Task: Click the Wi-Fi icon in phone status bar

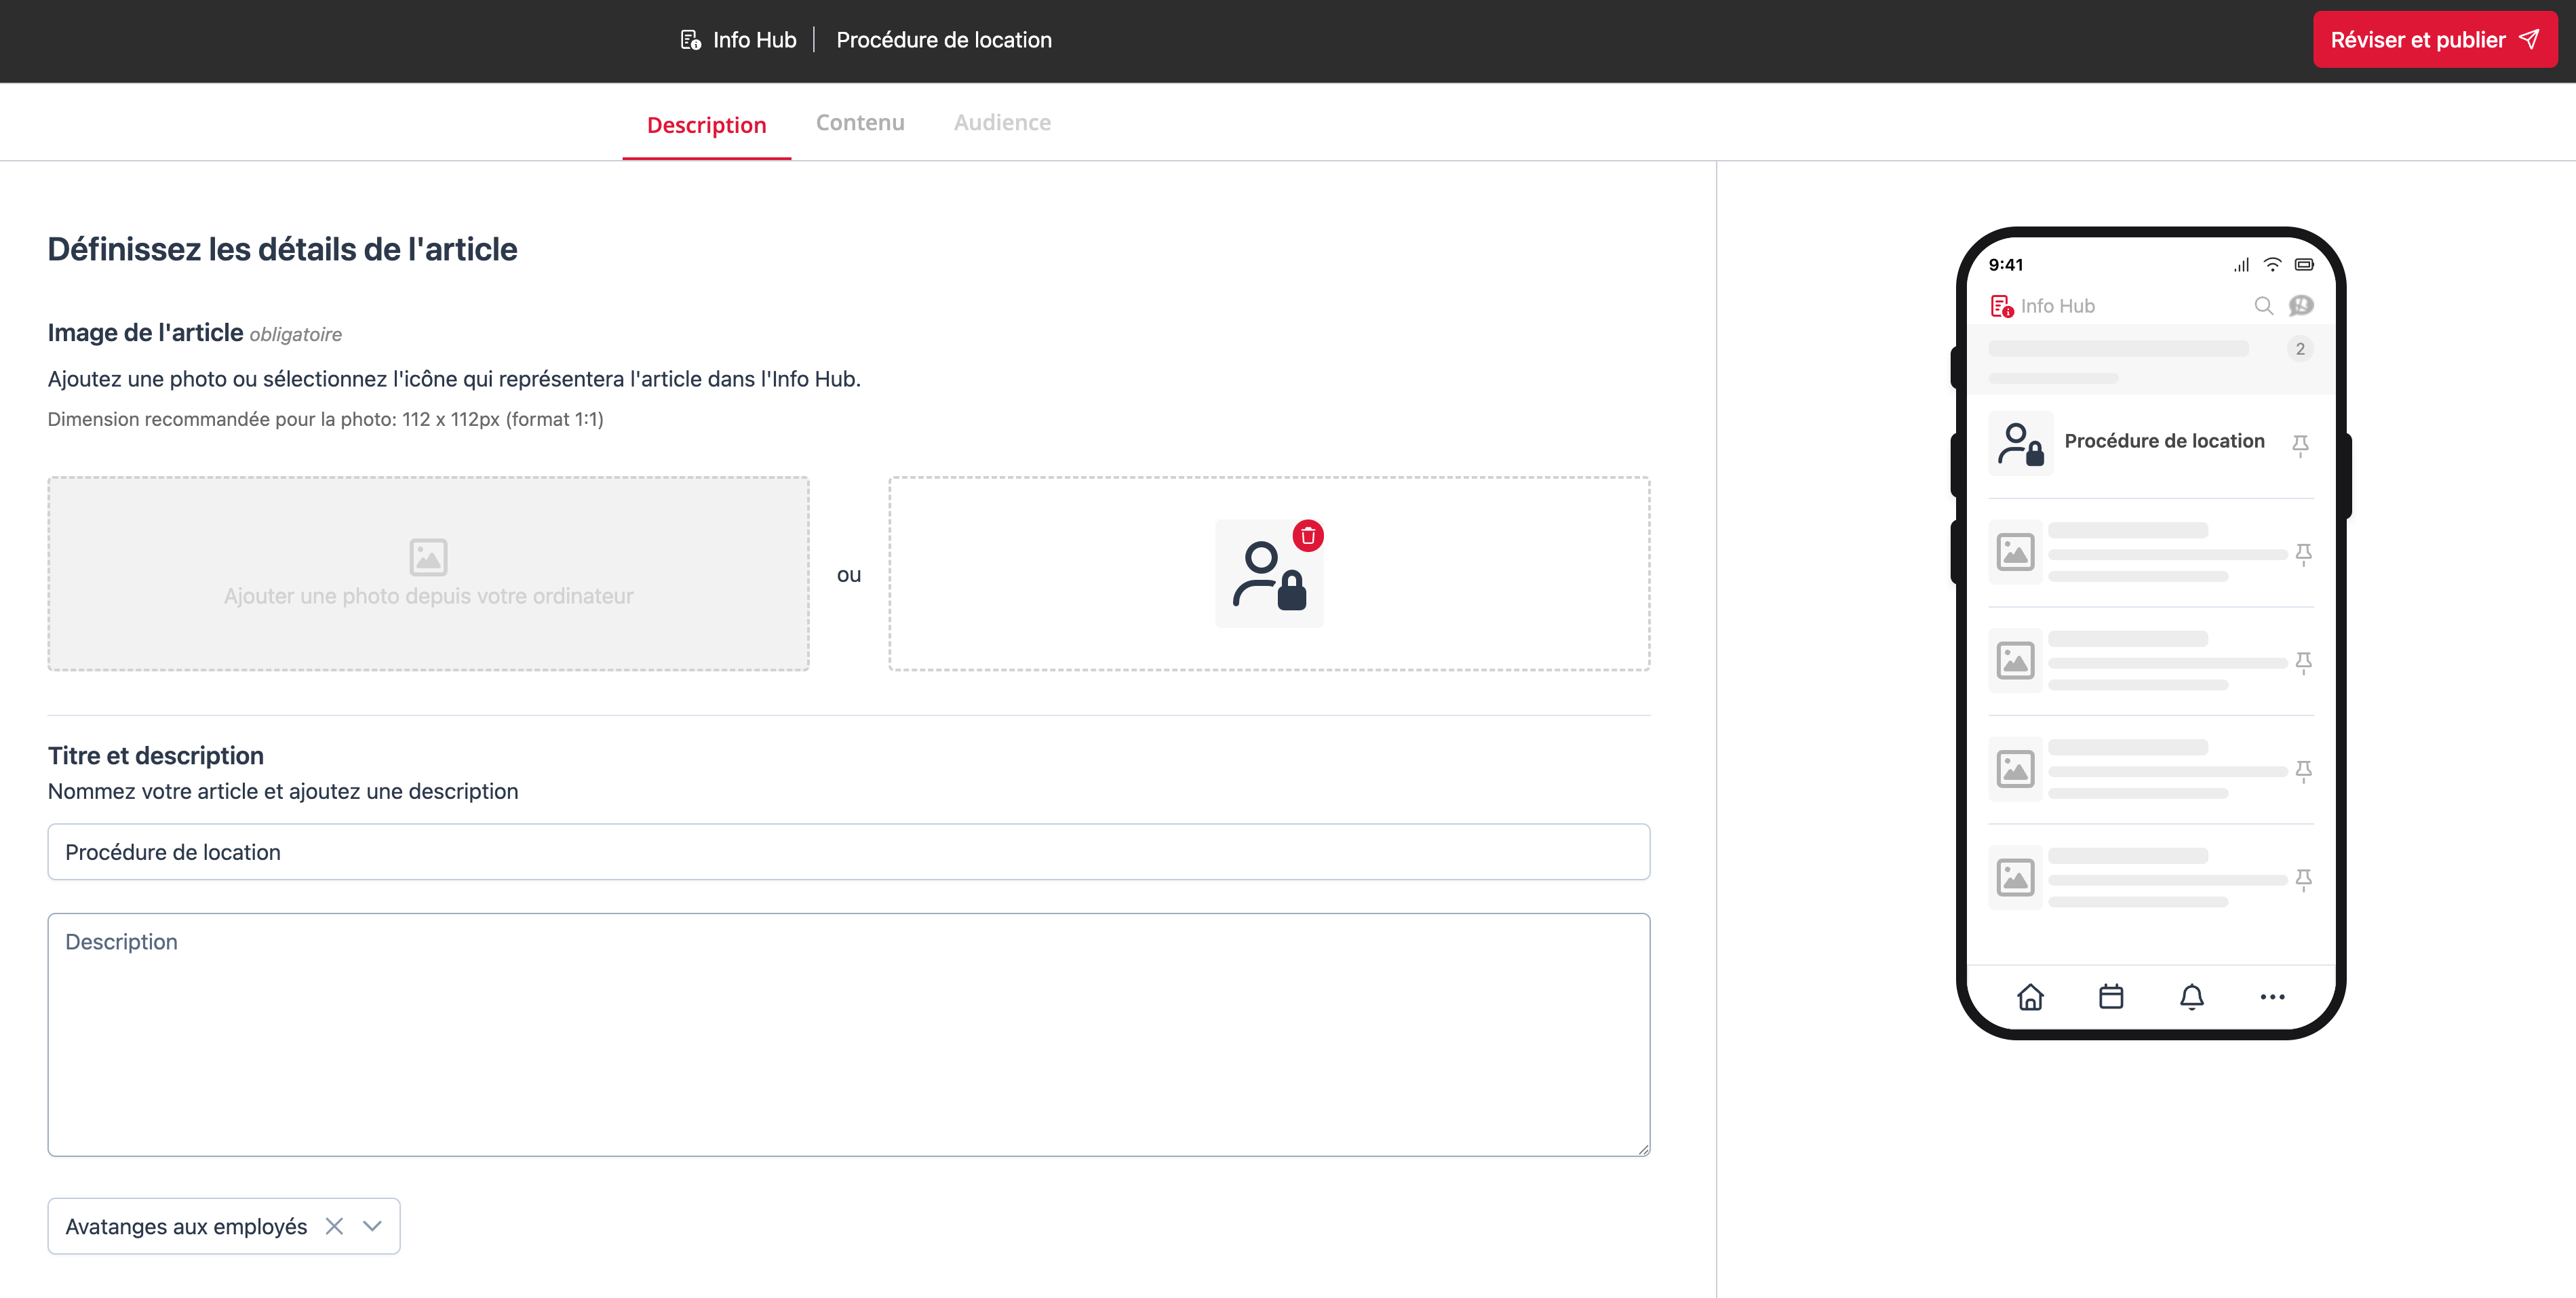Action: click(2273, 265)
